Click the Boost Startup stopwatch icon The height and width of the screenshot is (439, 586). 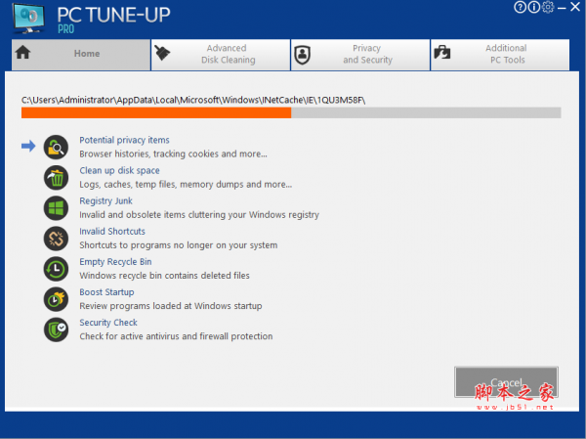56,299
